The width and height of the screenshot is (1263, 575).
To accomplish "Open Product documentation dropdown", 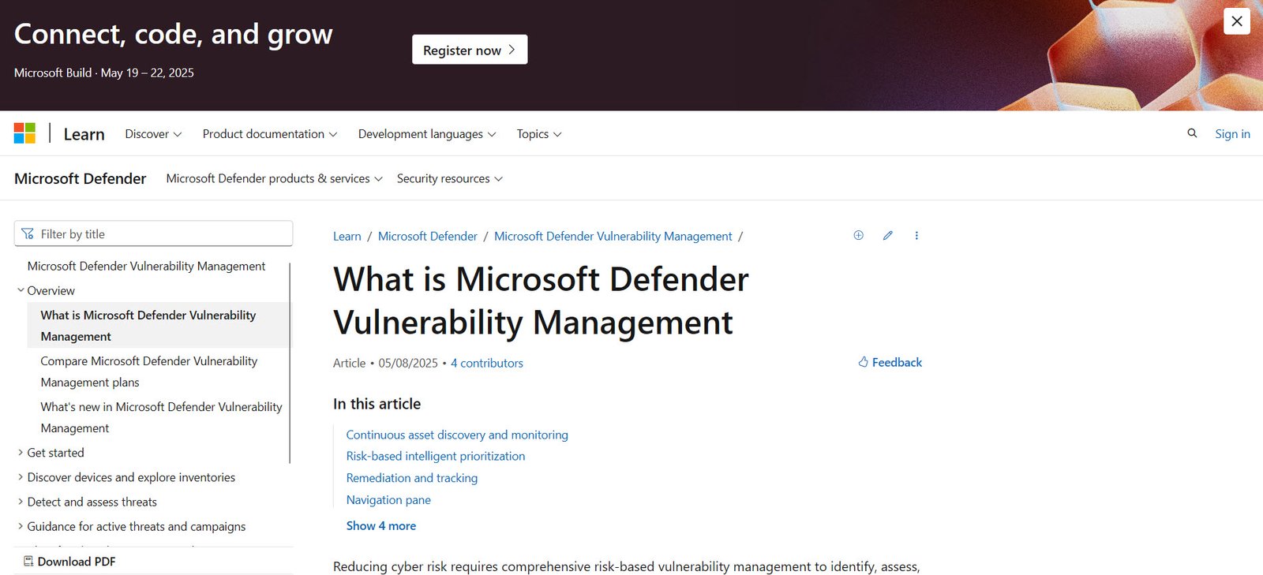I will tap(270, 134).
